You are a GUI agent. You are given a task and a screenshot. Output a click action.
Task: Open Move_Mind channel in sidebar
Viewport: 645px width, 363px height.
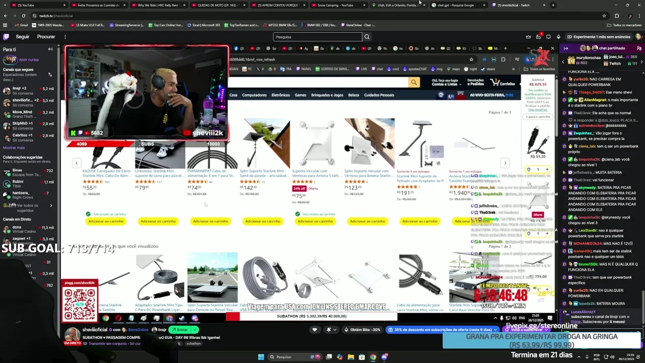coord(28,114)
